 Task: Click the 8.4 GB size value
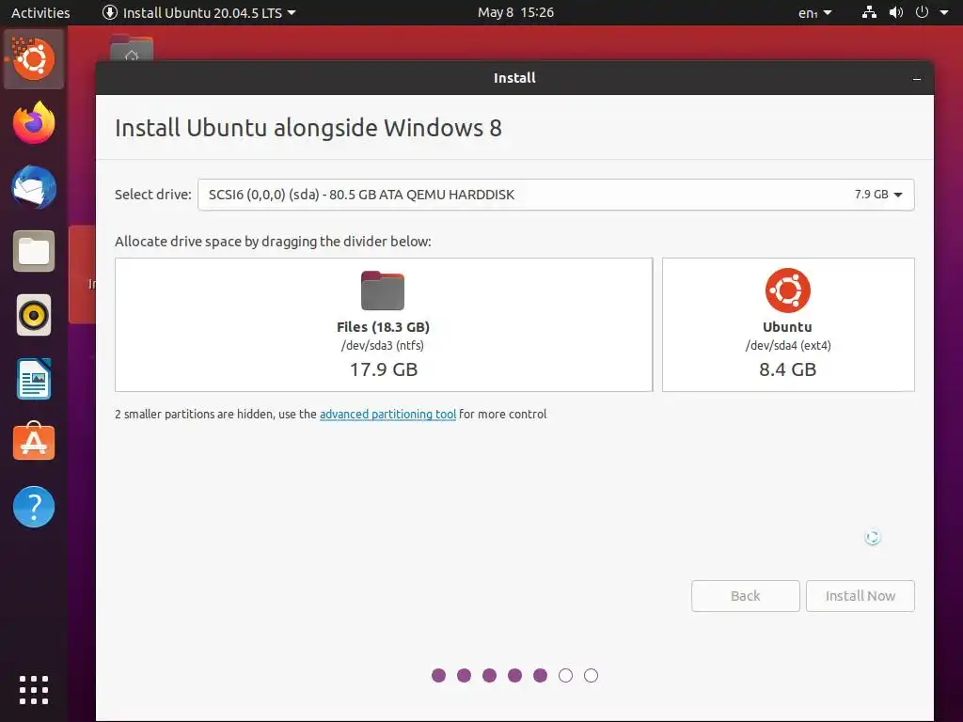[x=788, y=369]
